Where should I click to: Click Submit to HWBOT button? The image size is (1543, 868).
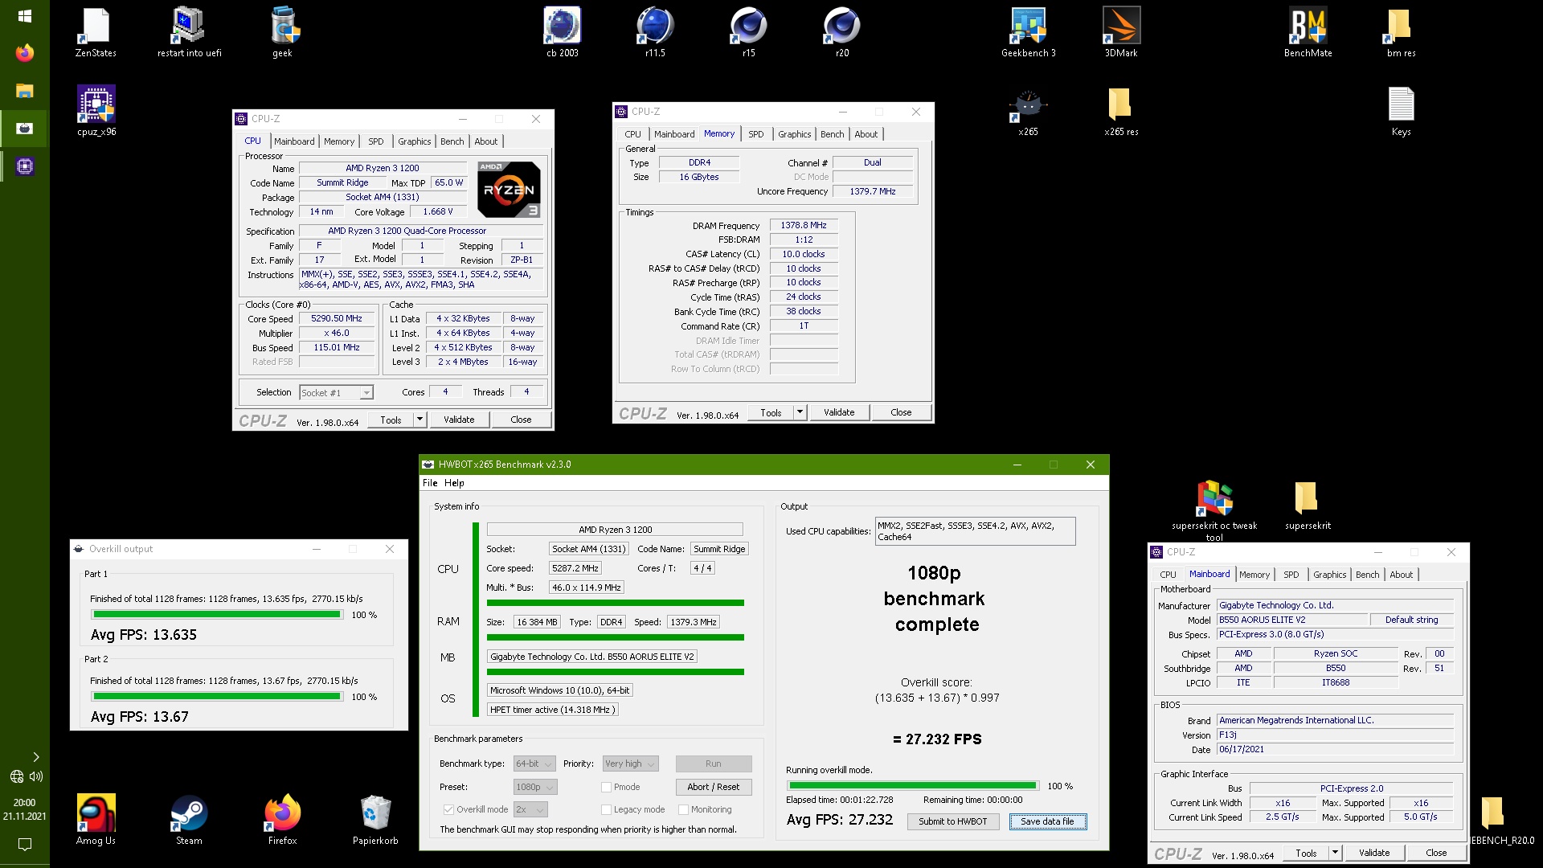click(x=952, y=821)
